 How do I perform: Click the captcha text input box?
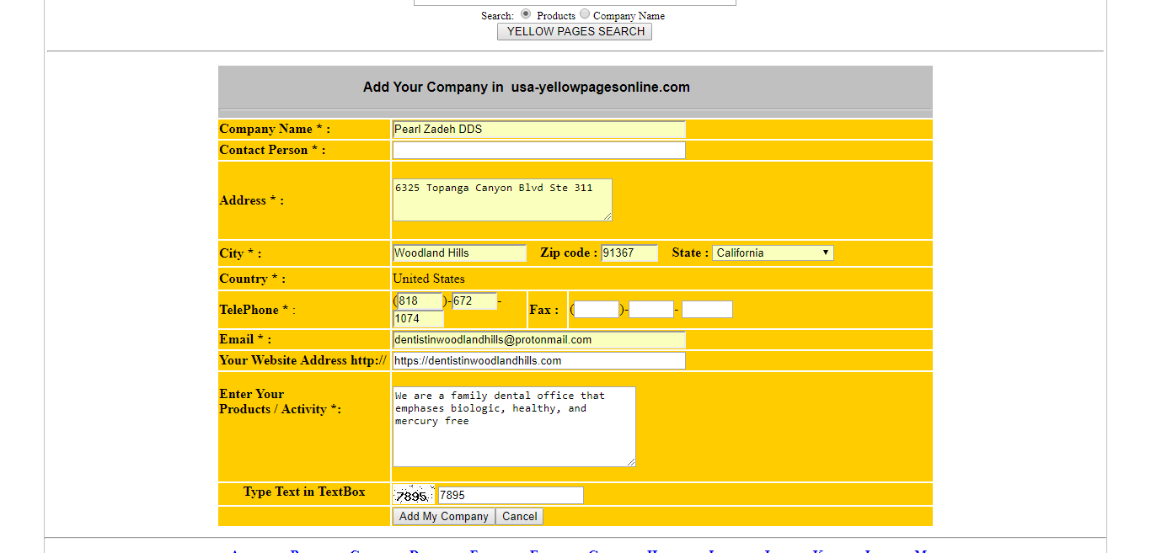pos(511,496)
